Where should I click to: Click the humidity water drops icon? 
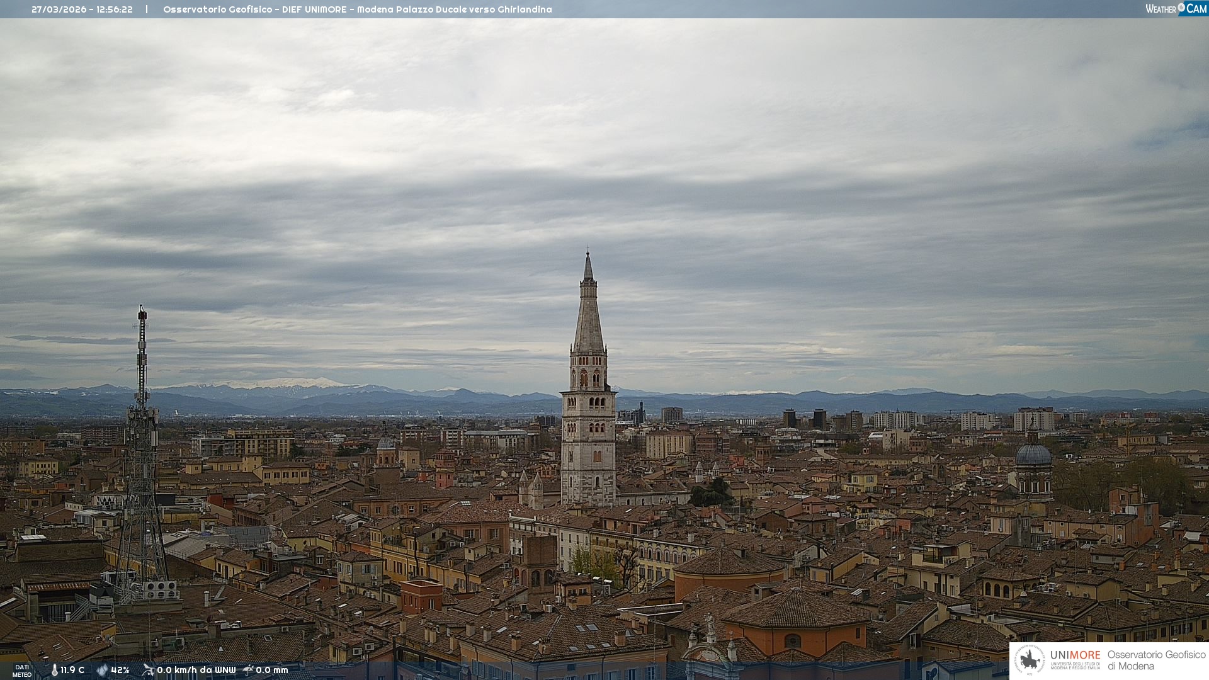(x=102, y=670)
